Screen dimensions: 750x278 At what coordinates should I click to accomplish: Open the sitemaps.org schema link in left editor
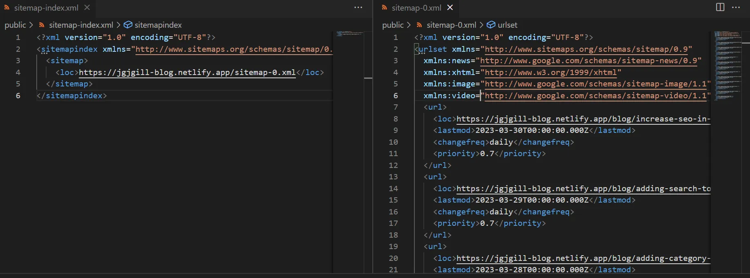click(x=234, y=49)
